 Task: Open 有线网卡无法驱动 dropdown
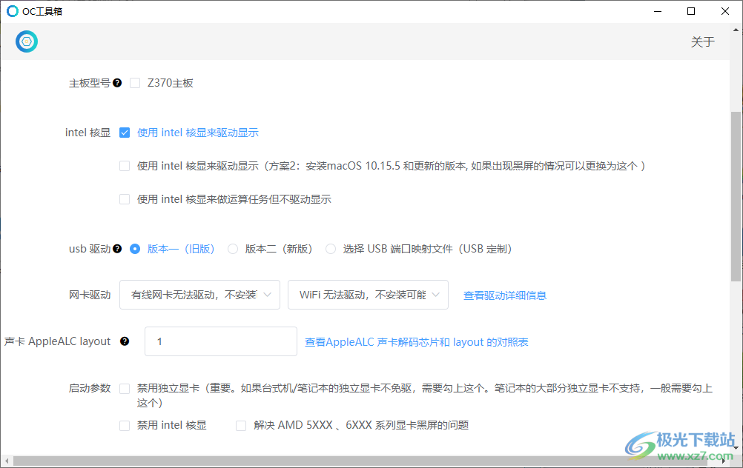[x=199, y=295]
